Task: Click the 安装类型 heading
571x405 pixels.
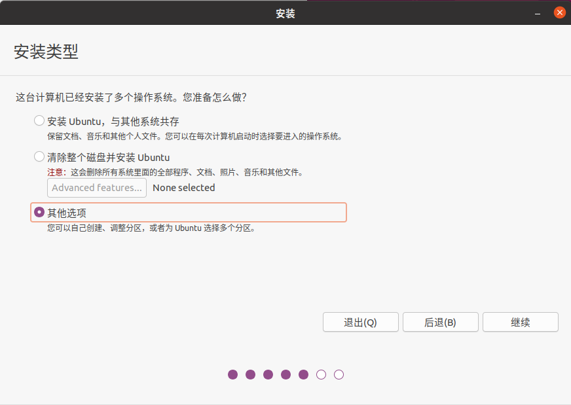Action: (x=46, y=52)
